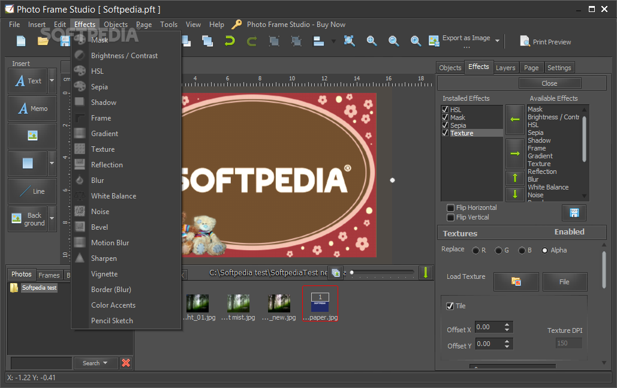617x388 pixels.
Task: Select White Balance in Available Effects
Action: 548,187
